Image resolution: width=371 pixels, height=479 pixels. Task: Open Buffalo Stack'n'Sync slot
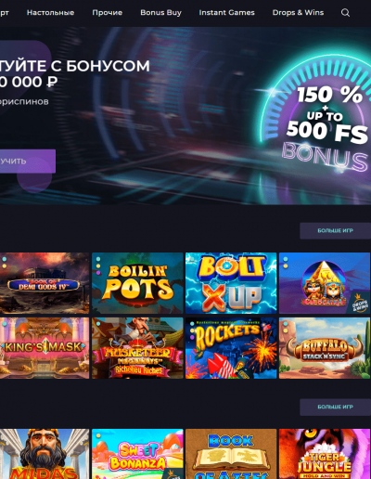325,348
